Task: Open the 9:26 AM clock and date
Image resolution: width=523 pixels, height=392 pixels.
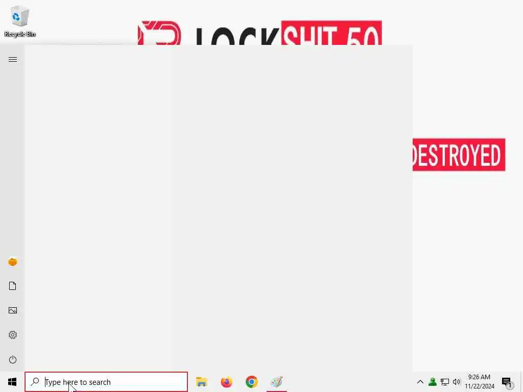Action: pos(479,382)
